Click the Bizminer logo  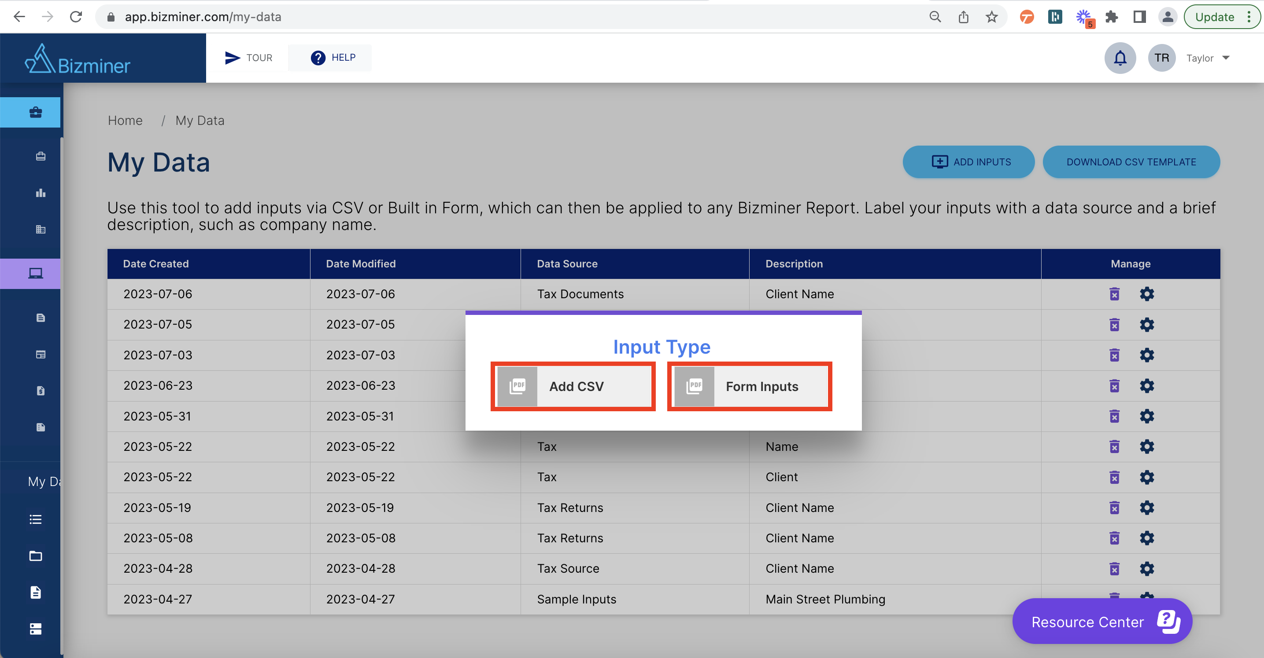coord(78,59)
